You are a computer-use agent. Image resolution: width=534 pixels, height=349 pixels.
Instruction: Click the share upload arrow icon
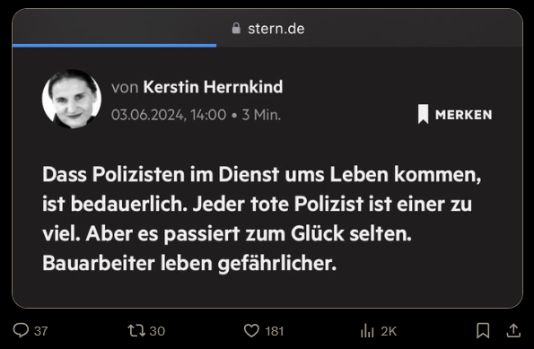tap(513, 331)
